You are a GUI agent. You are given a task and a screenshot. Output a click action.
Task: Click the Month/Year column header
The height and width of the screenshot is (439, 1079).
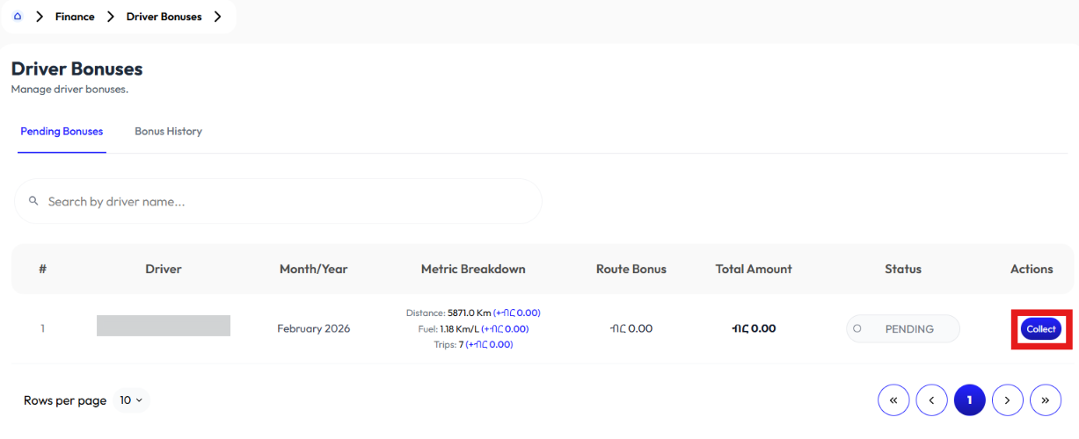(x=313, y=270)
